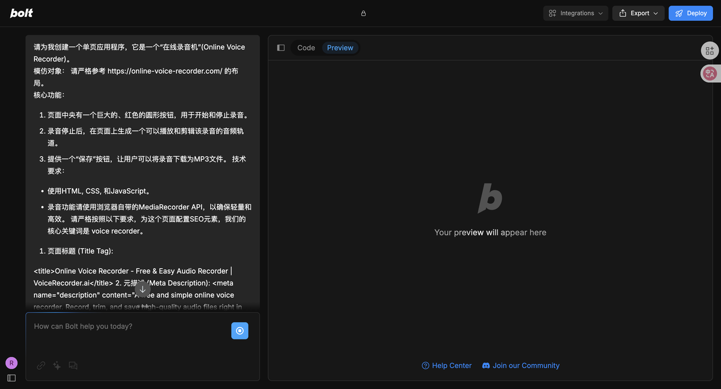
Task: Toggle the panel layout icon beside Code tab
Action: [281, 48]
